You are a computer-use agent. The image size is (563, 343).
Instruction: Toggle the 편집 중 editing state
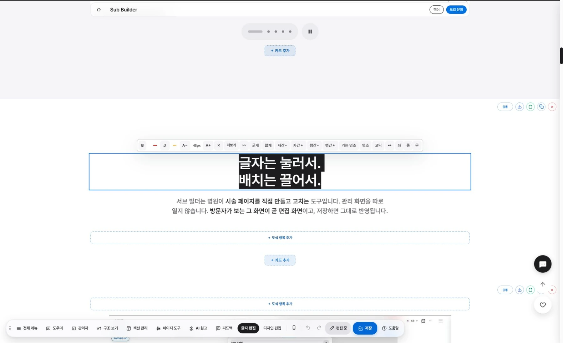(338, 328)
